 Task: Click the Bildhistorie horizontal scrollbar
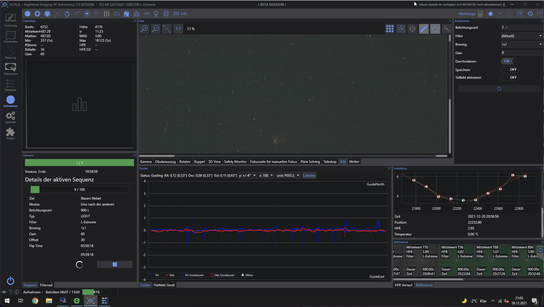click(x=467, y=279)
